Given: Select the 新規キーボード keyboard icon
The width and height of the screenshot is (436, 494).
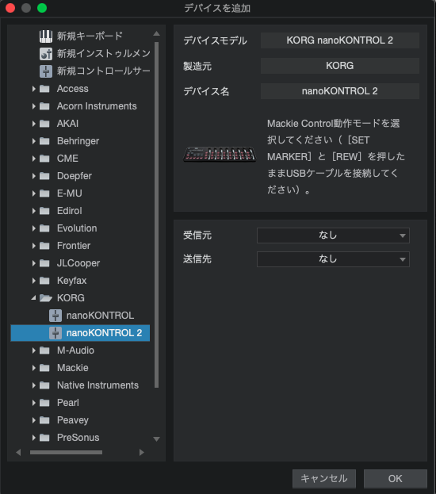Looking at the screenshot, I should 46,36.
